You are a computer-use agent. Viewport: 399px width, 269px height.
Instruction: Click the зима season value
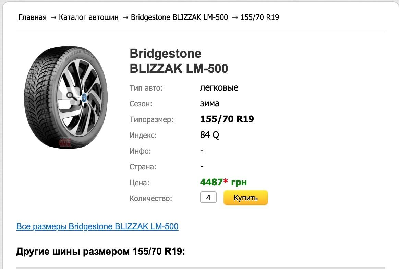coord(209,104)
